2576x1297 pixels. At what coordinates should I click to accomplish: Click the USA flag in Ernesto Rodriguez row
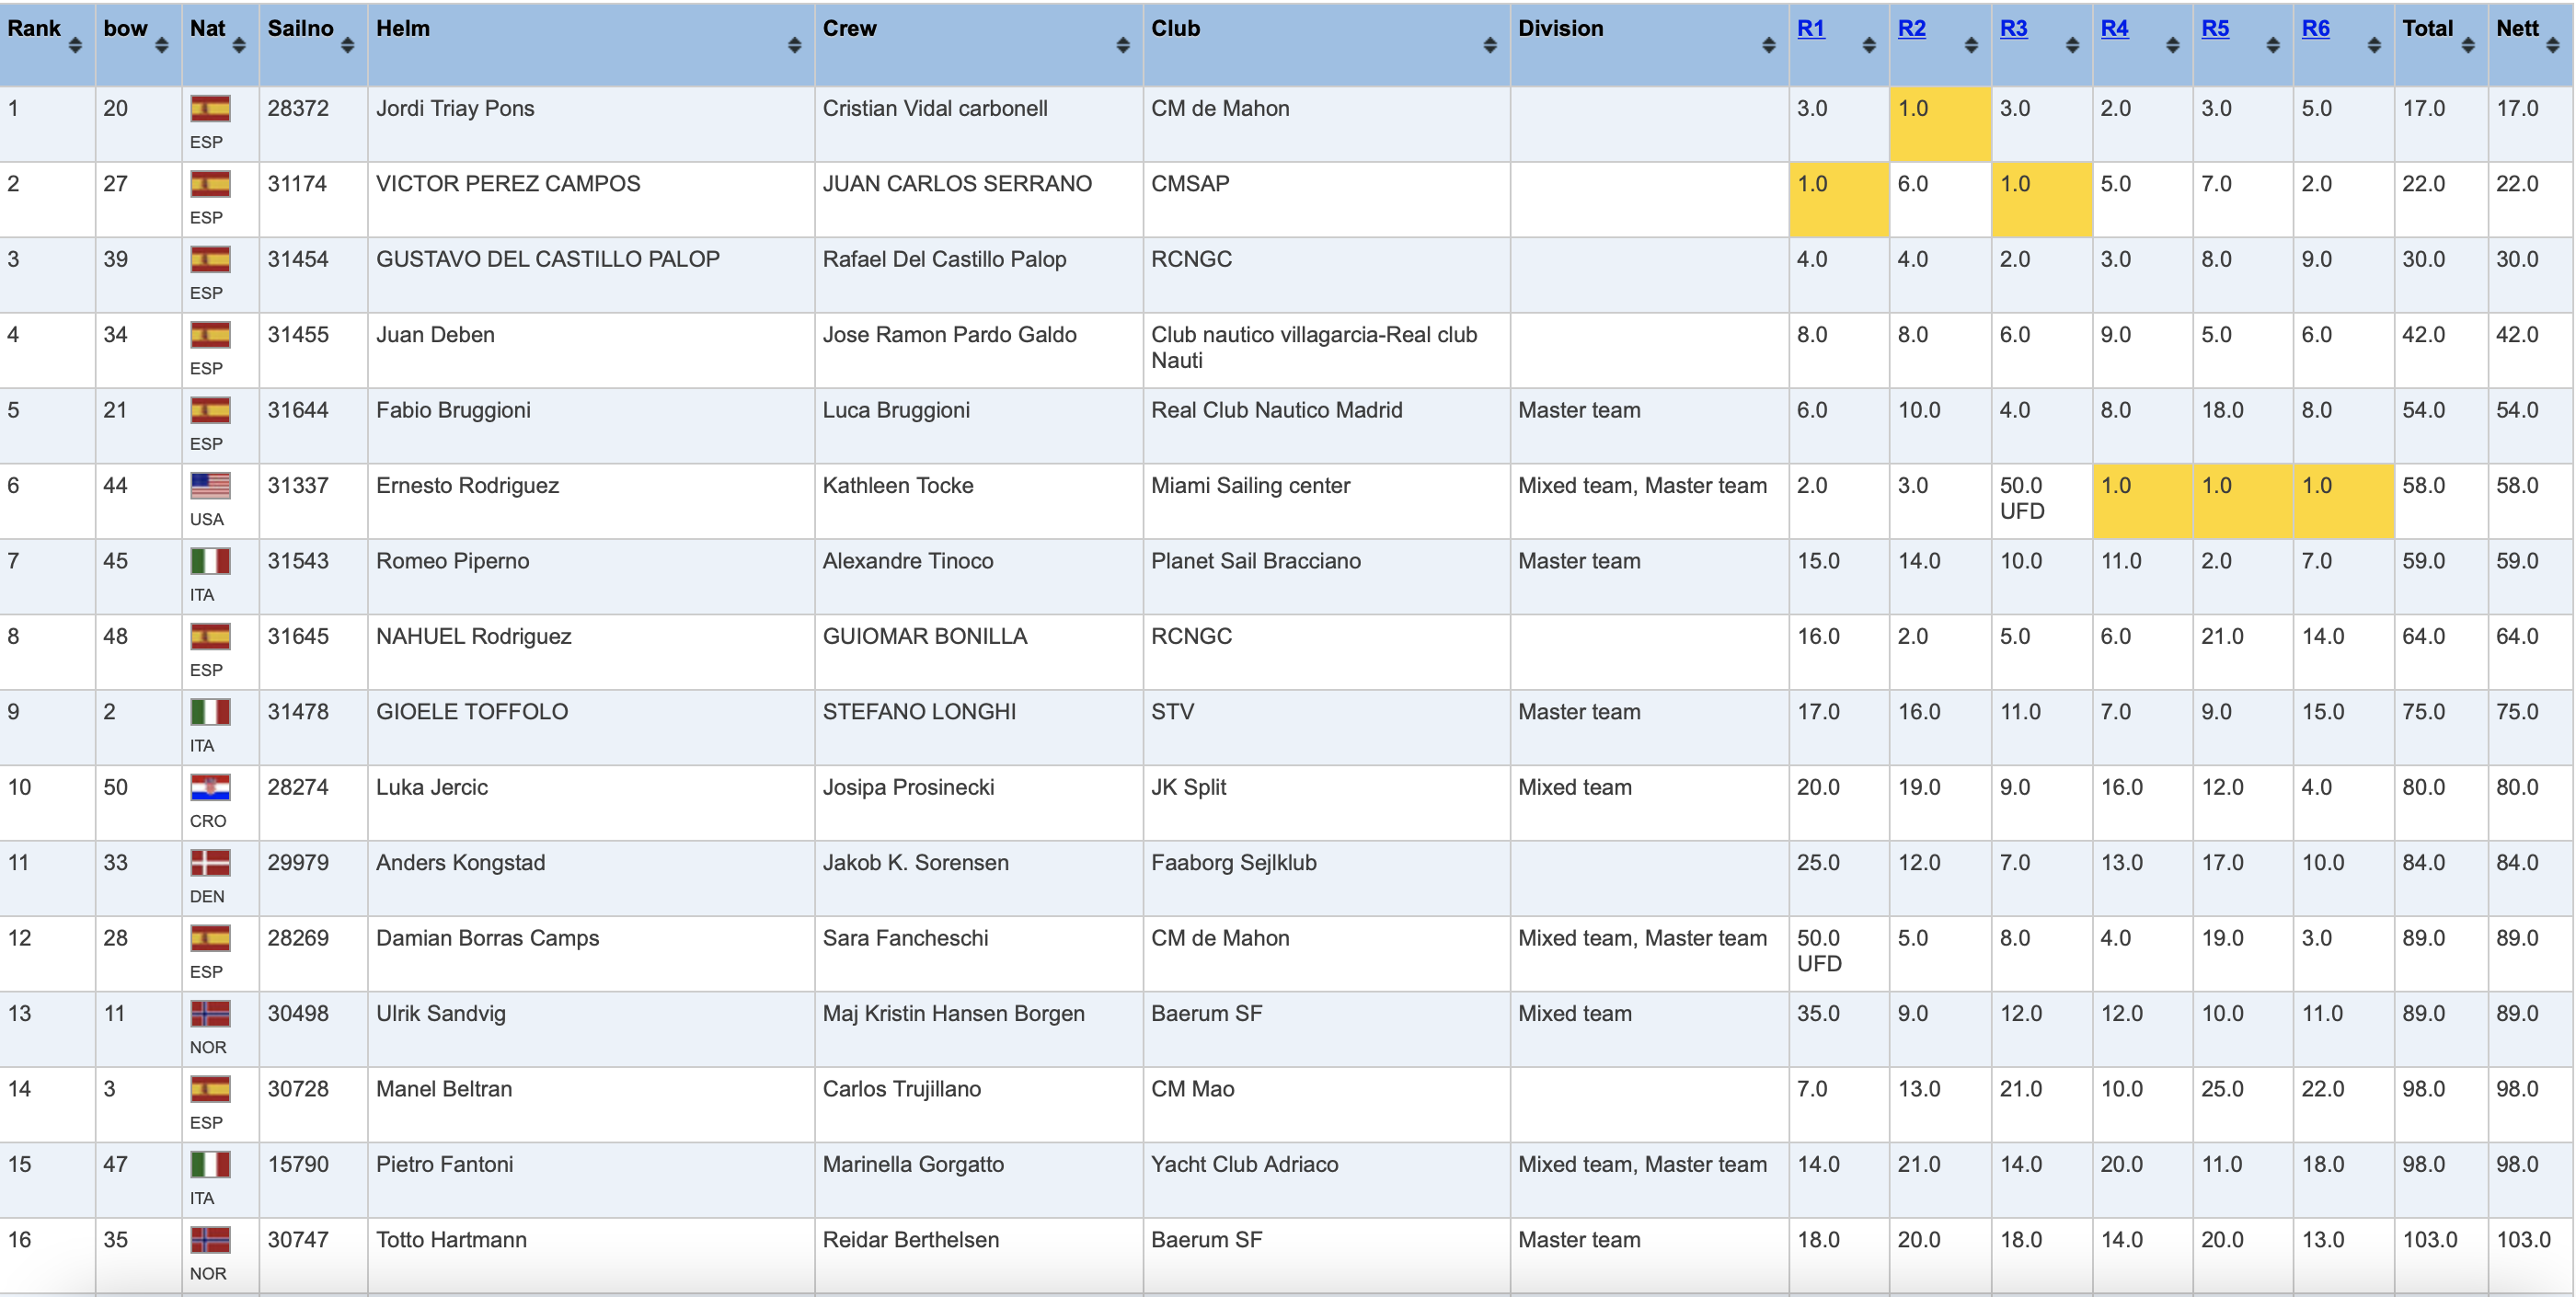click(211, 485)
